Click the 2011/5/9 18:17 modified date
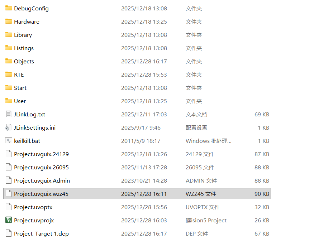This screenshot has height=251, width=314. tap(141, 141)
